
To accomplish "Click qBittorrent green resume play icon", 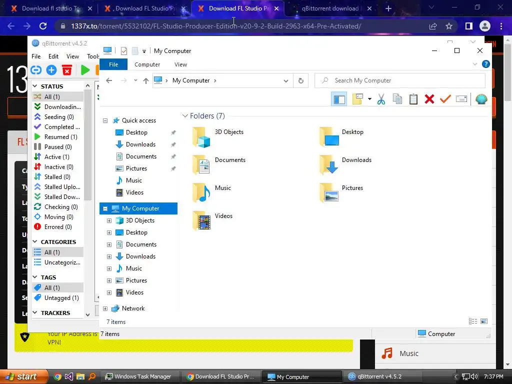I will click(85, 70).
